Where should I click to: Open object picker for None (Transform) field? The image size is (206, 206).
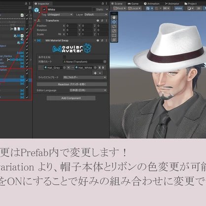tap(105, 62)
